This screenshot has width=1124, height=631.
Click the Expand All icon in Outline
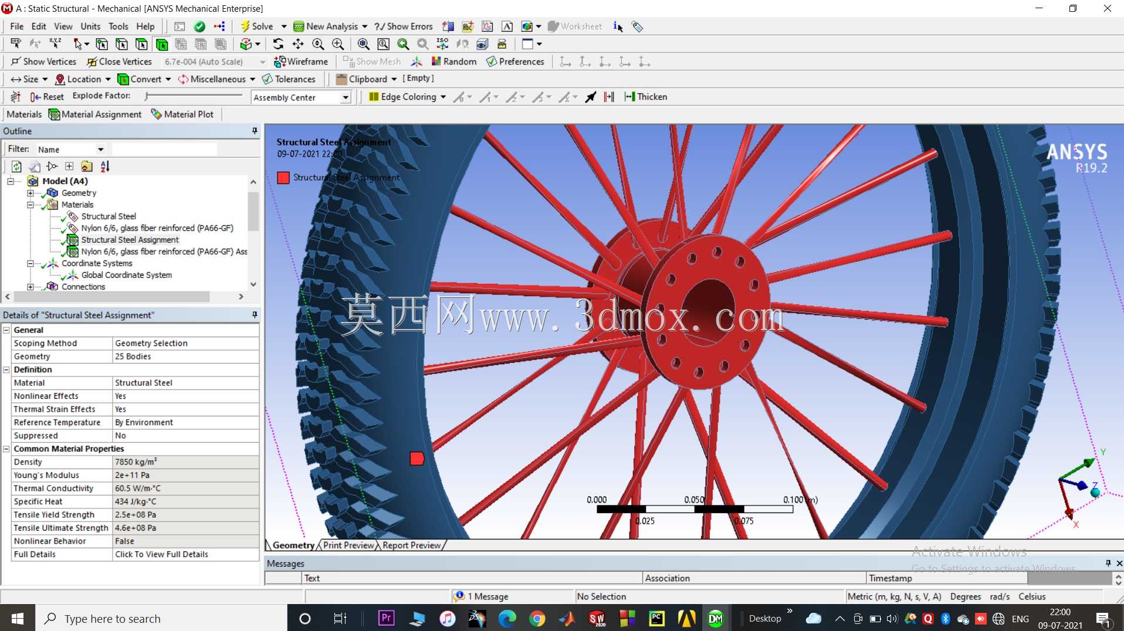coord(69,167)
